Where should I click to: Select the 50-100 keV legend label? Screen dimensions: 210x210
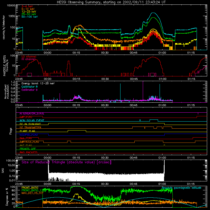[x=30, y=17]
